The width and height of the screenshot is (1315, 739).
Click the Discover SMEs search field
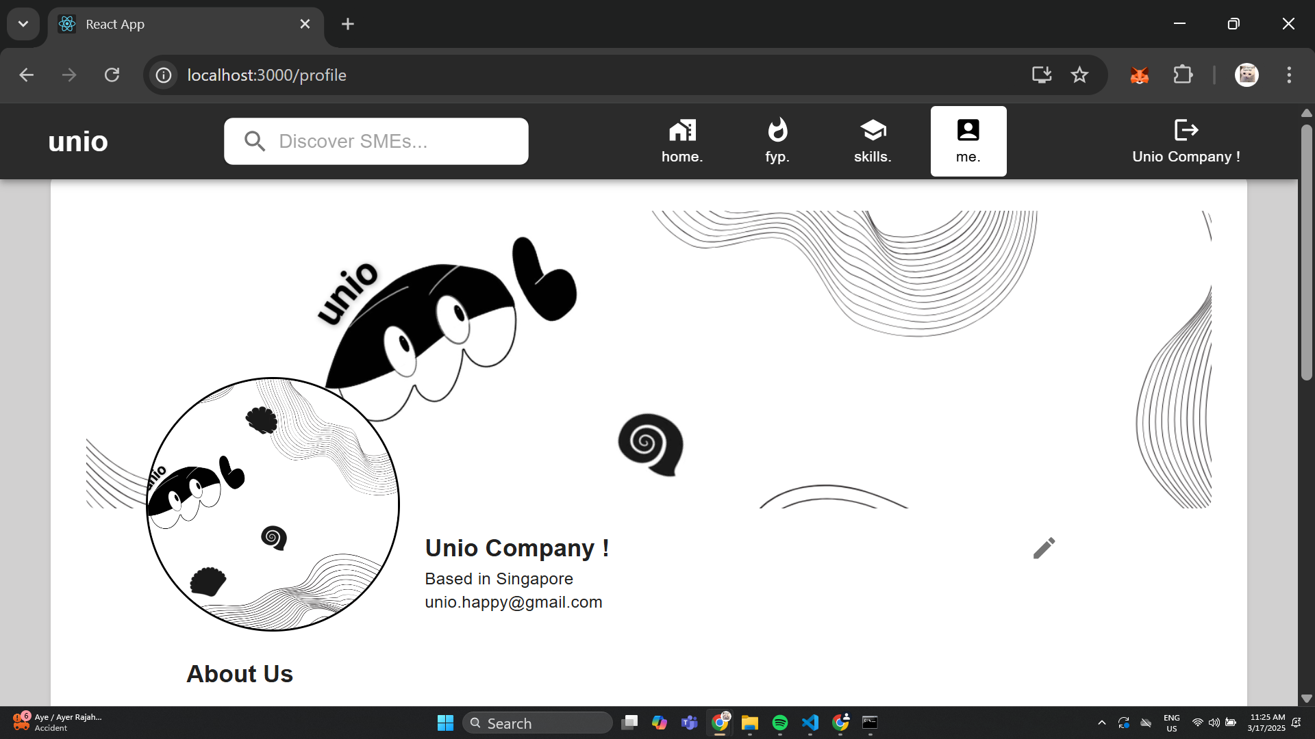[x=377, y=141]
